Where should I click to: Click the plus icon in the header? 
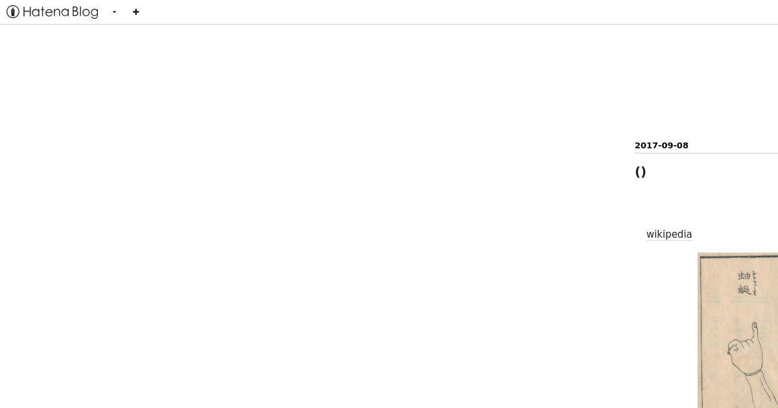click(x=136, y=12)
